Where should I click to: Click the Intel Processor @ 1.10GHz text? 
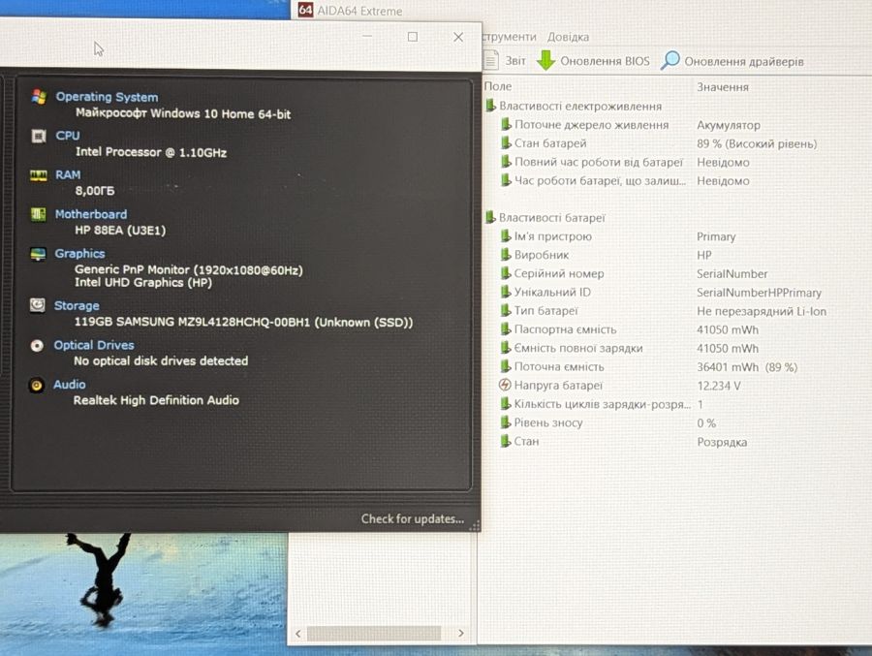coord(151,152)
